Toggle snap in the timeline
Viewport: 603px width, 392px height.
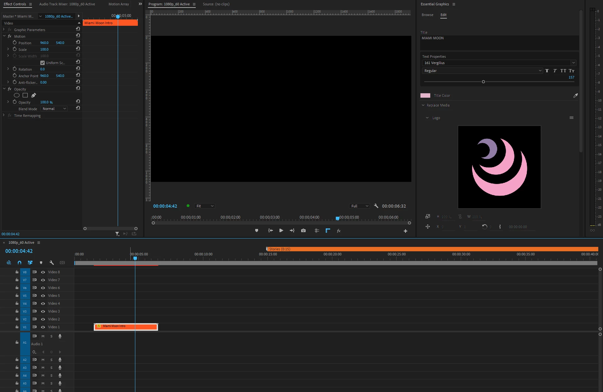point(20,263)
